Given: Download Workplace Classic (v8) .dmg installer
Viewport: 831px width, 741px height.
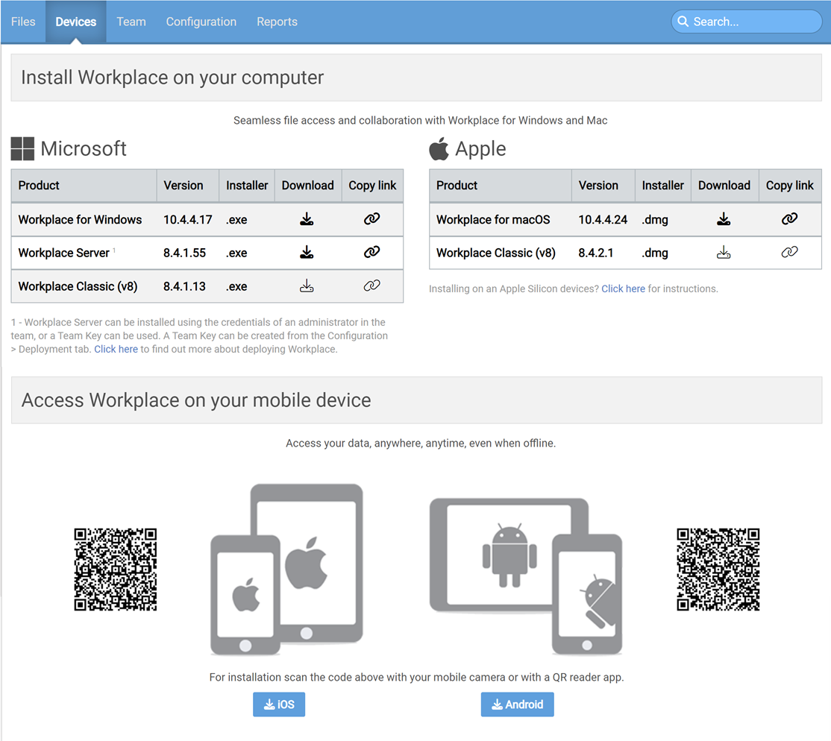Looking at the screenshot, I should point(724,253).
